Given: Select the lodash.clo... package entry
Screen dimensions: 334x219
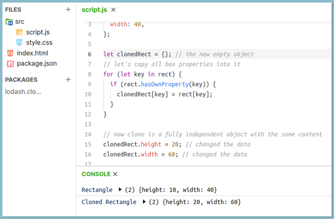Looking at the screenshot, I should pyautogui.click(x=23, y=92).
